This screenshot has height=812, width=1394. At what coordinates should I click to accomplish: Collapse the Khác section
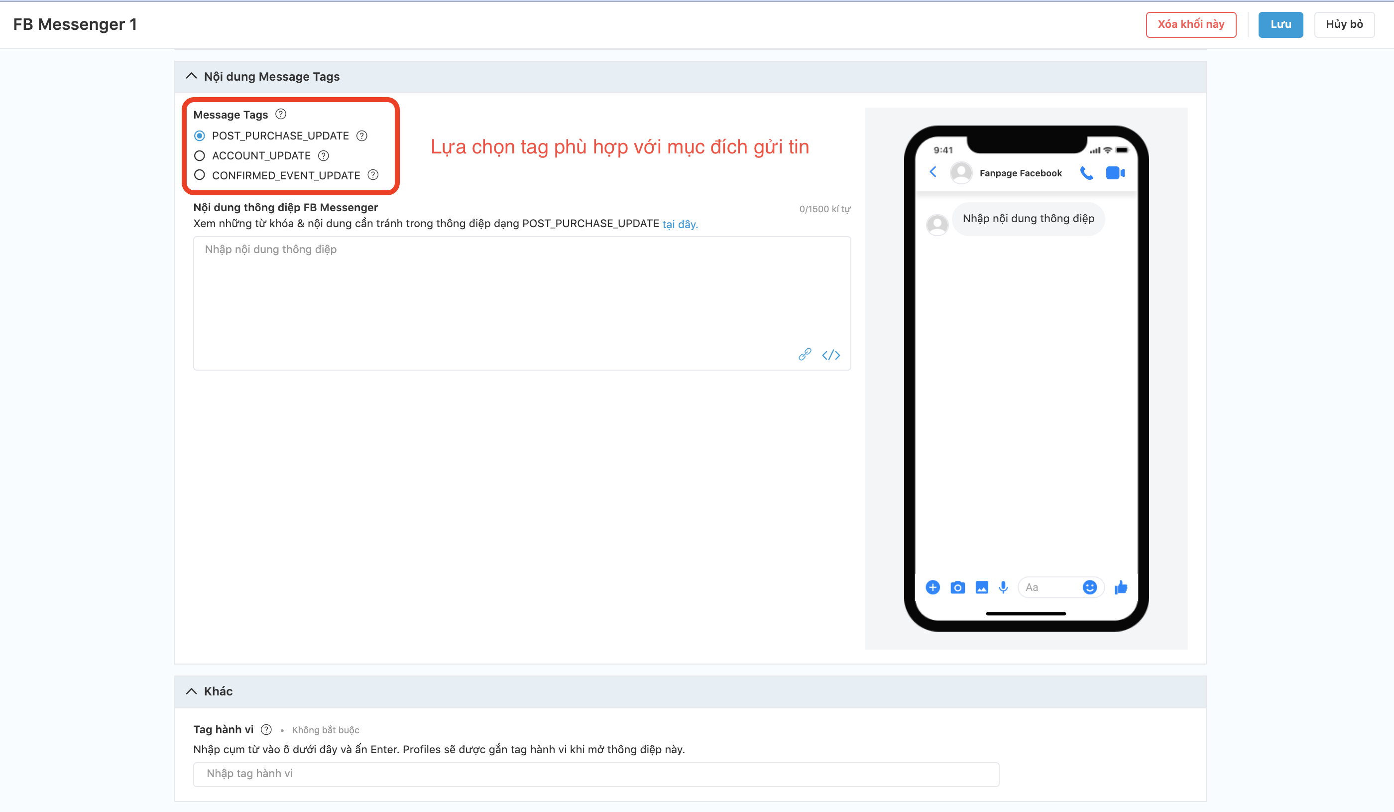click(x=191, y=691)
